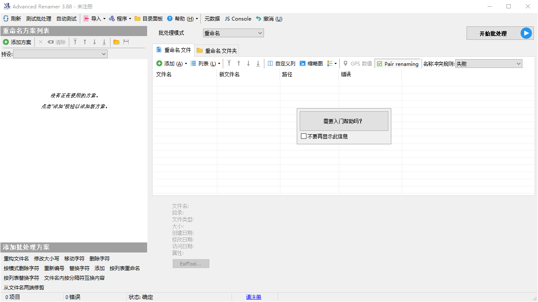The image size is (538, 302).
Task: Move item to top in file list toolbar
Action: pos(229,64)
